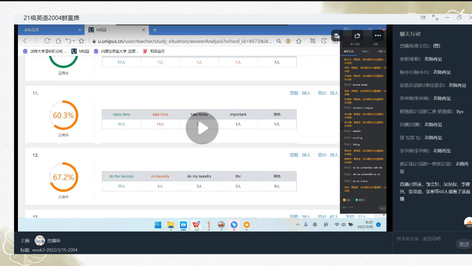Open File Explorer from the taskbar
Screen dimensions: 472x266
point(171,225)
